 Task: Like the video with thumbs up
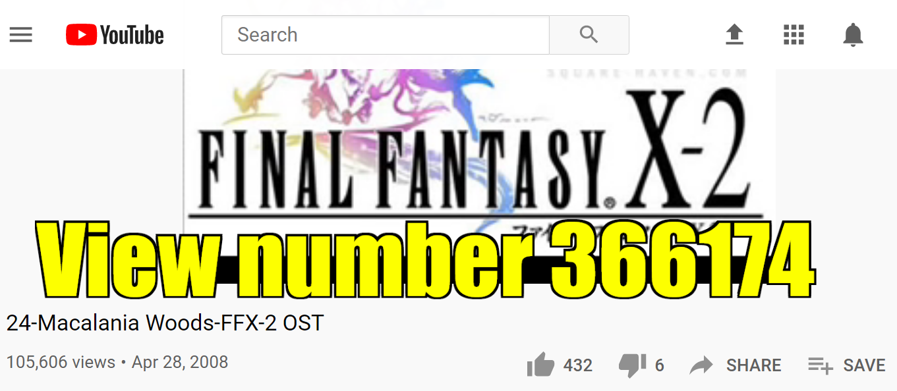(x=541, y=365)
